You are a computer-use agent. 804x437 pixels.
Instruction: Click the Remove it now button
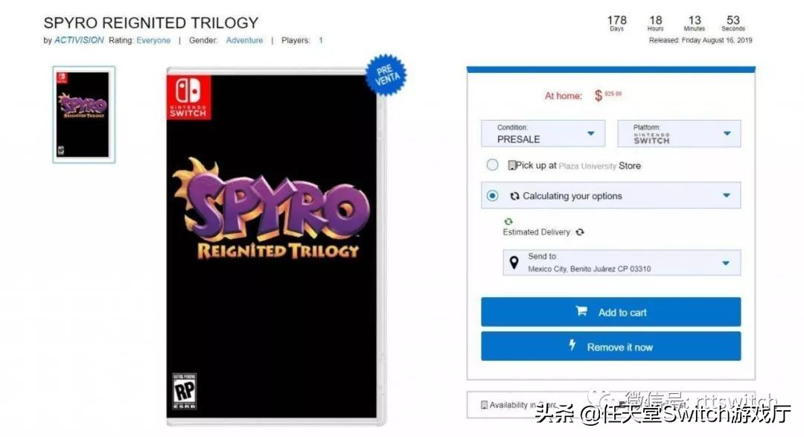[610, 346]
